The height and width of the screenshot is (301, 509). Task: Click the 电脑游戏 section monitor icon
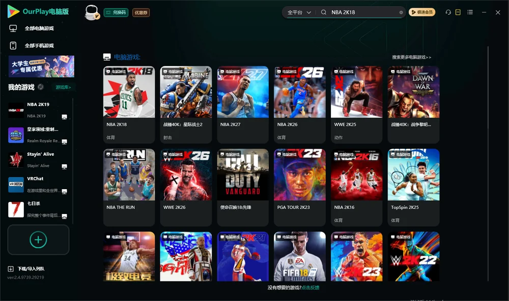[107, 57]
